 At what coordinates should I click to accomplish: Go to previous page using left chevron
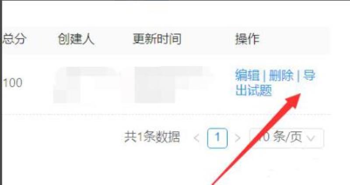point(196,138)
